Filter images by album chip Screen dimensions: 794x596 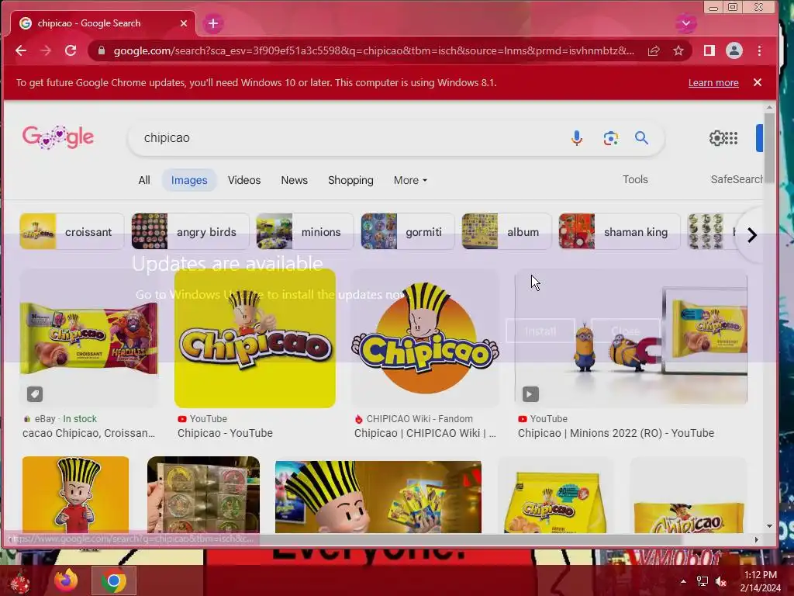pos(506,231)
